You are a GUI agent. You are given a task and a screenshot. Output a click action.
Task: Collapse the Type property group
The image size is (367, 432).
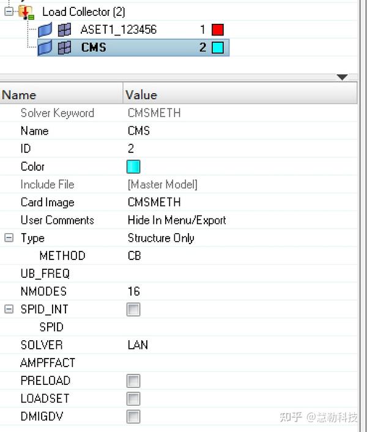[x=9, y=237]
